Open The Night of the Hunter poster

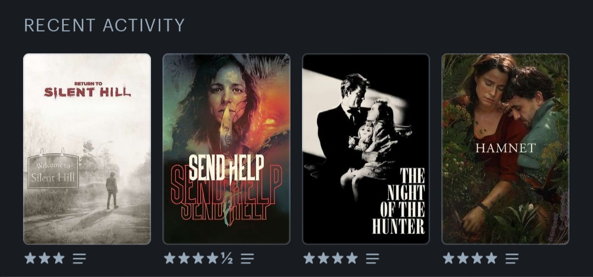[366, 149]
